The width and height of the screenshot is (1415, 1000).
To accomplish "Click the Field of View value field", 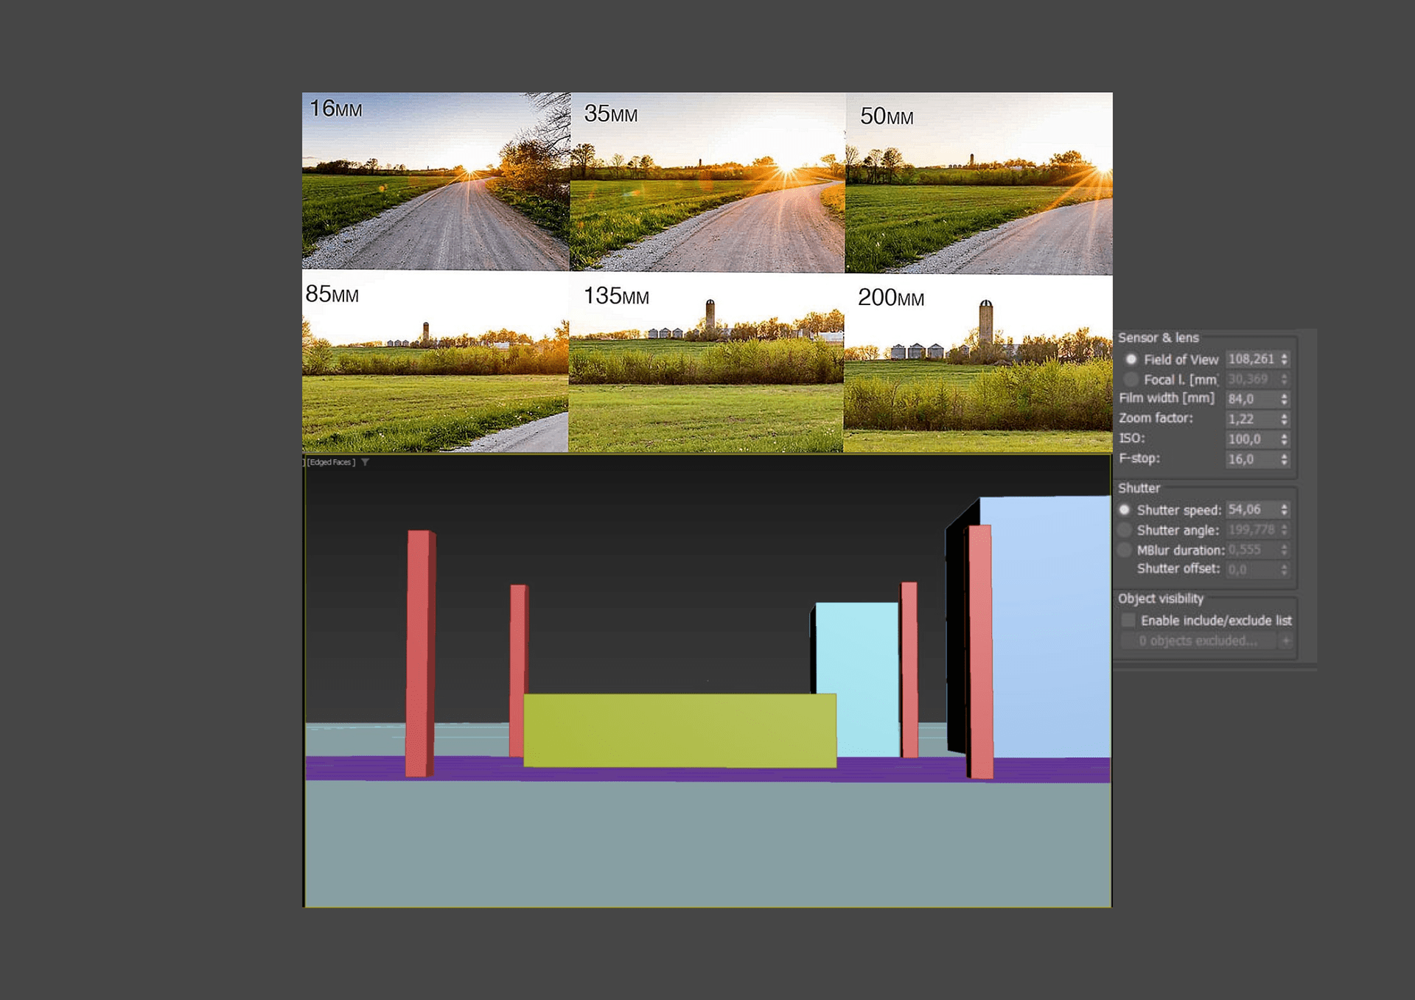I will [x=1251, y=360].
